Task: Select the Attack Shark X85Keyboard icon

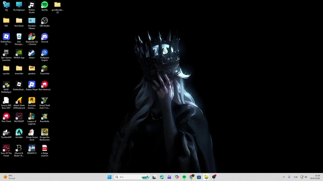Action: click(x=19, y=103)
